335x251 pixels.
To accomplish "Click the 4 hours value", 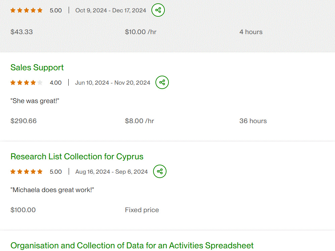I will tap(251, 32).
